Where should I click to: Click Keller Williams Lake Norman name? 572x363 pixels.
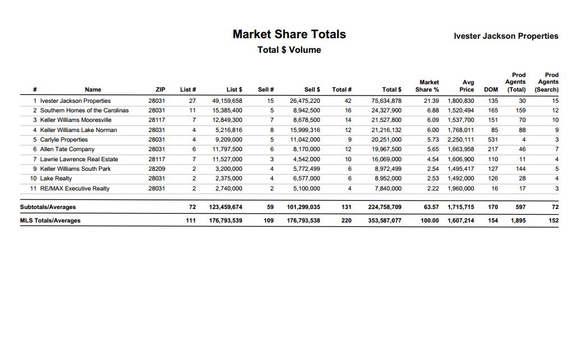pyautogui.click(x=79, y=130)
